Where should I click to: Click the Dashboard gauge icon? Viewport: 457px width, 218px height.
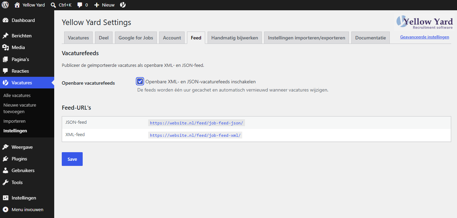click(x=5, y=20)
